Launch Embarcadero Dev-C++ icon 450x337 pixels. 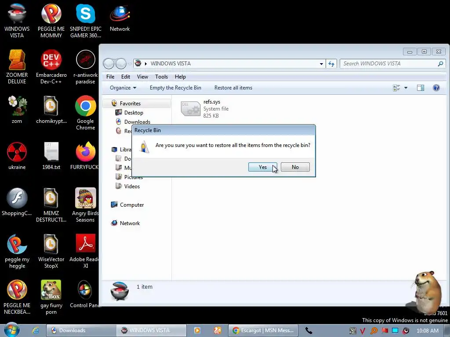(51, 67)
